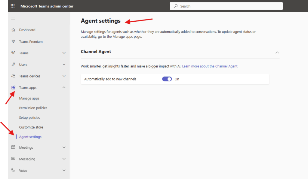Click the Dashboard home icon

13,30
